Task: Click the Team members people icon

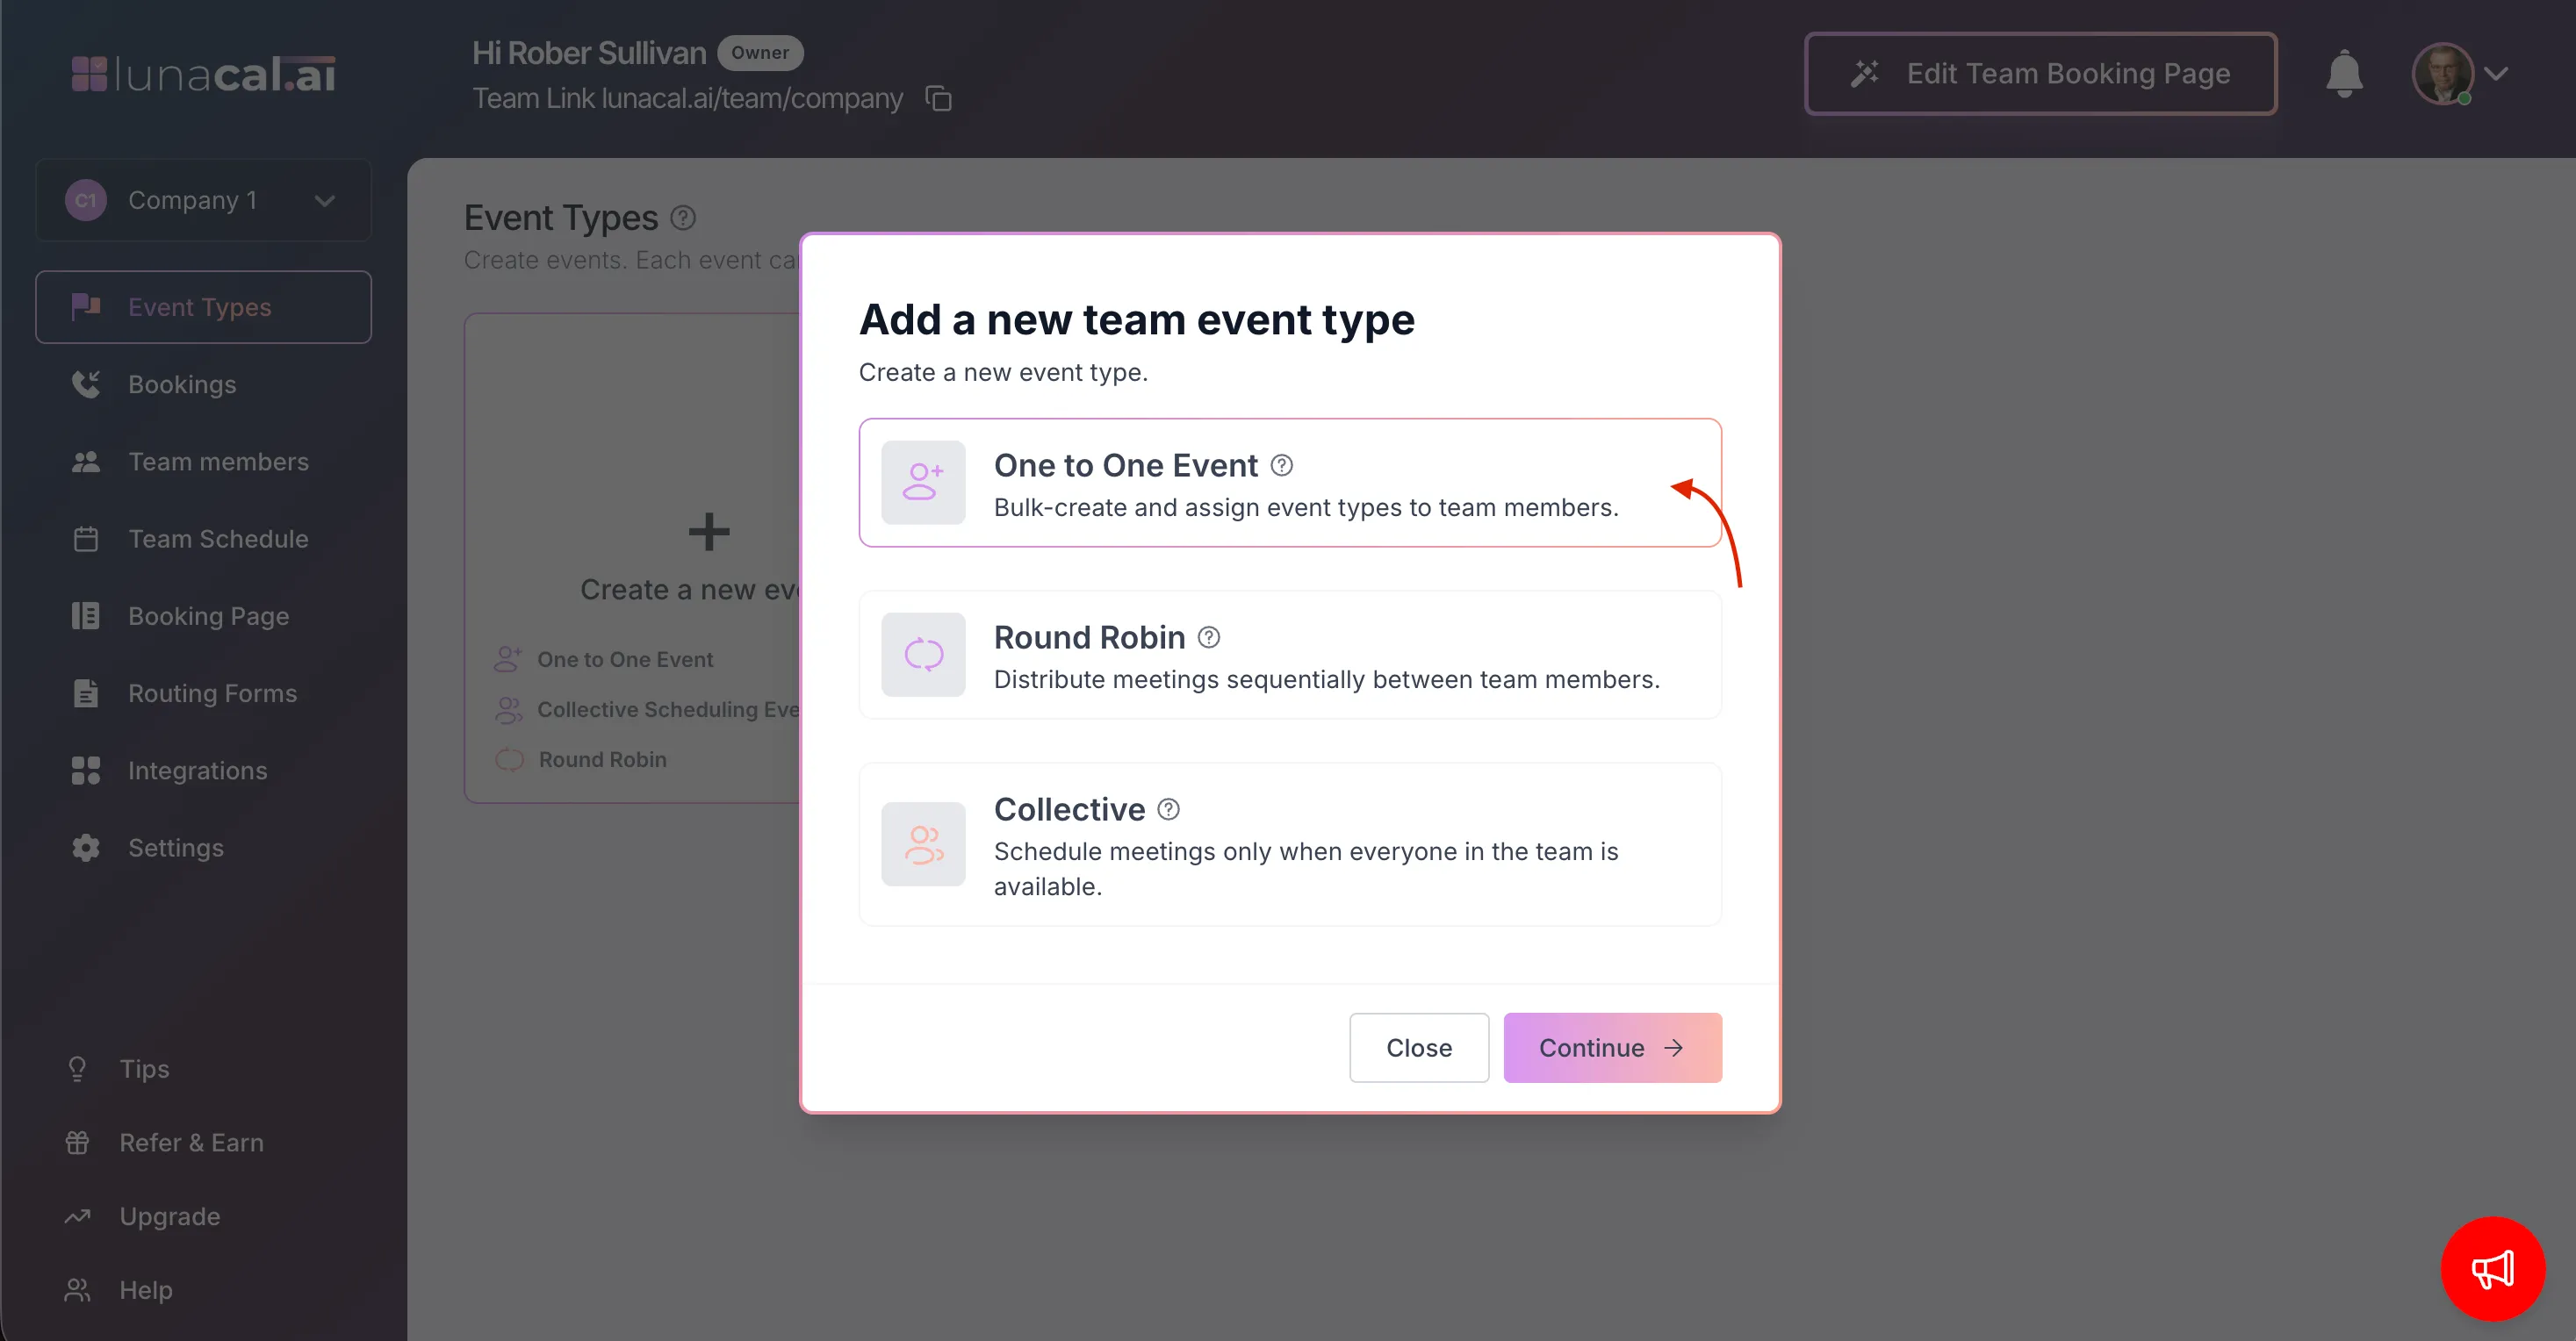Action: coord(86,462)
